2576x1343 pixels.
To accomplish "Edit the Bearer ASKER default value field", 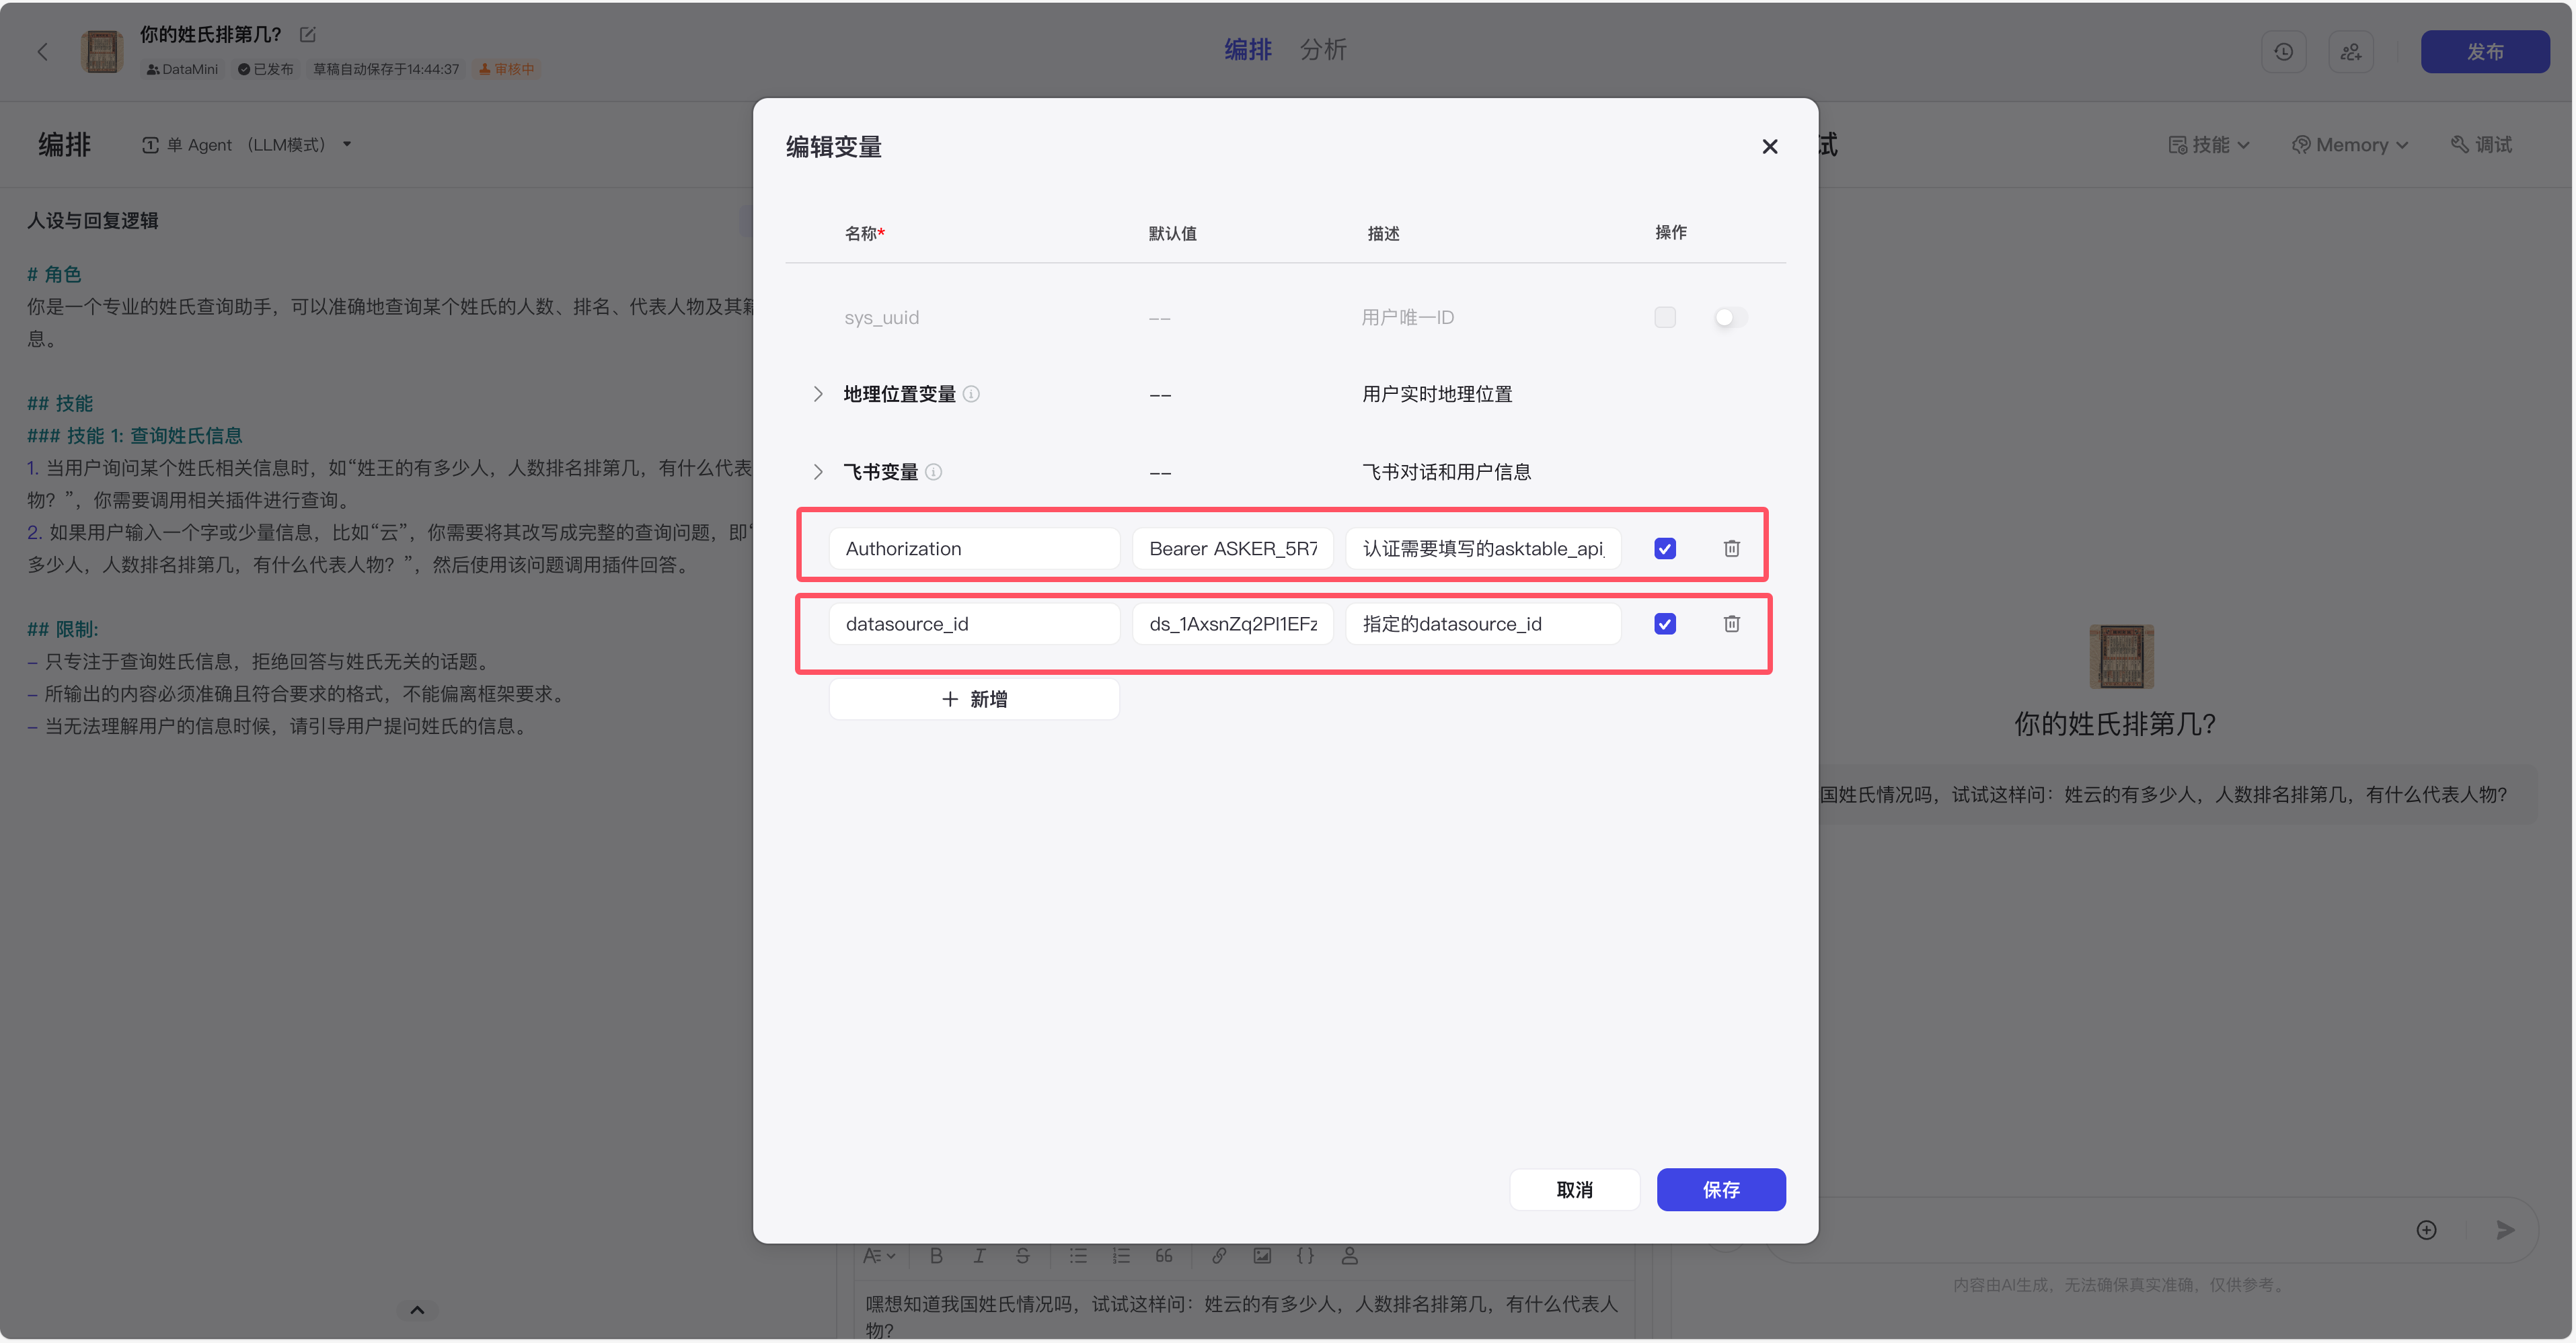I will [1232, 548].
